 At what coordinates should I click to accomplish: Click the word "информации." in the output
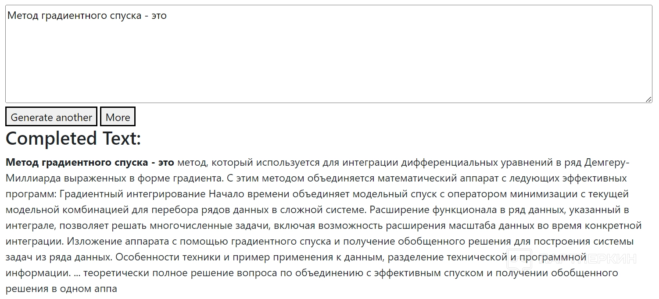[x=38, y=273]
